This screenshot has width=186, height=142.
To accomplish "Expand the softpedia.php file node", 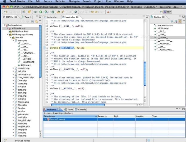I will 7,28.
